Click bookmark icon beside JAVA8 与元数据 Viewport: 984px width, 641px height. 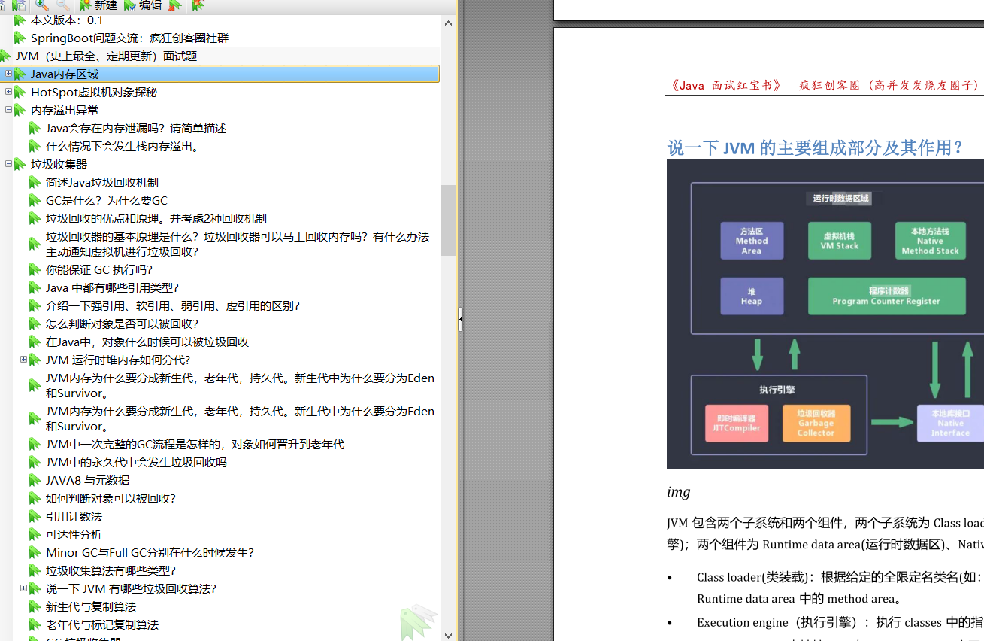pos(35,480)
